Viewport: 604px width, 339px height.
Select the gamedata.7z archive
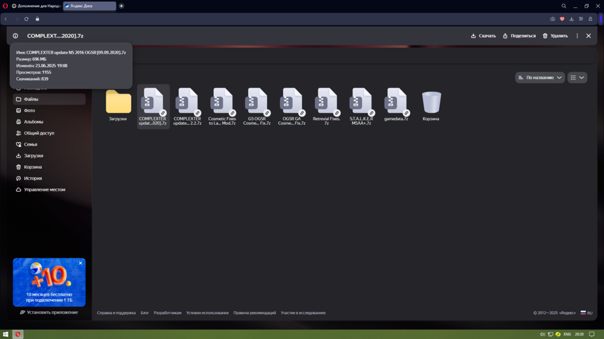pos(396,105)
